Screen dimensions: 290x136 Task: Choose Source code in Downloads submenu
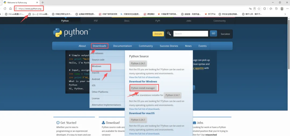[x=107, y=60]
